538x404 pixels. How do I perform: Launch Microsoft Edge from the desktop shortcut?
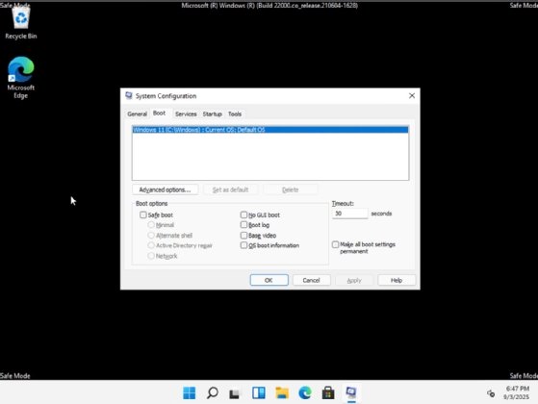(20, 78)
